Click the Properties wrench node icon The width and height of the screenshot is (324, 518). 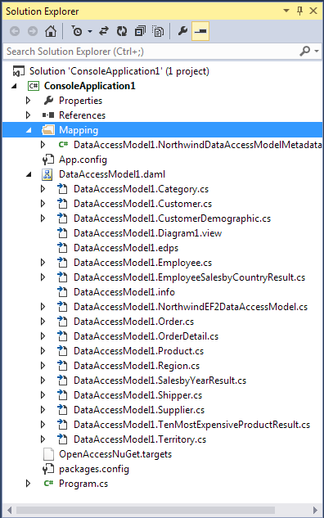pos(48,101)
